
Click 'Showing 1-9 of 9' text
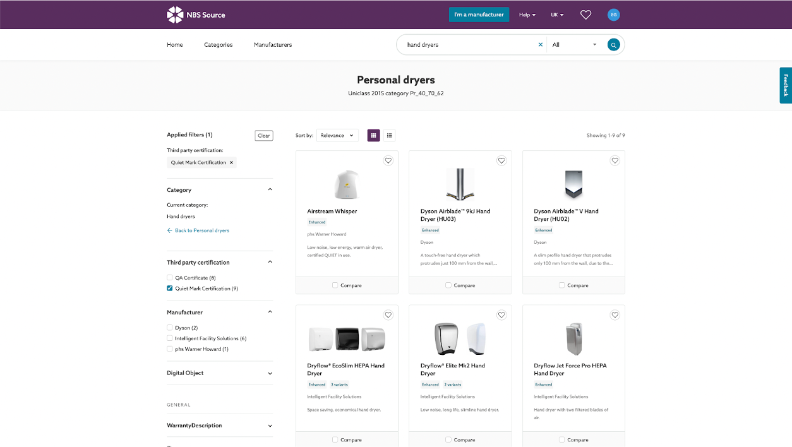tap(606, 135)
